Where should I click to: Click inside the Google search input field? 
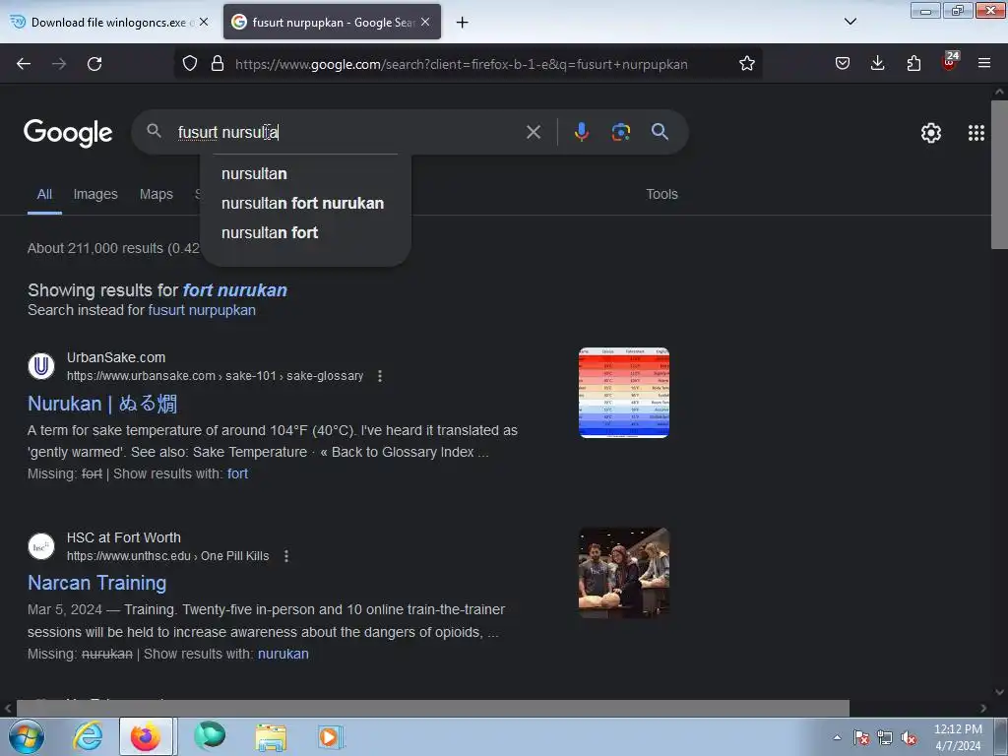[347, 133]
